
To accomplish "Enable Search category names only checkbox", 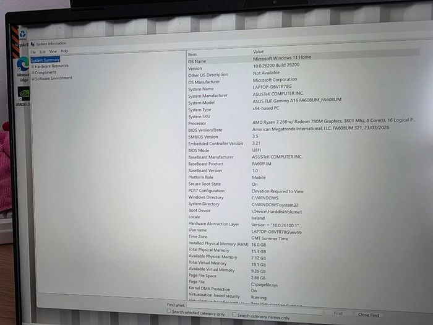I will [234, 314].
